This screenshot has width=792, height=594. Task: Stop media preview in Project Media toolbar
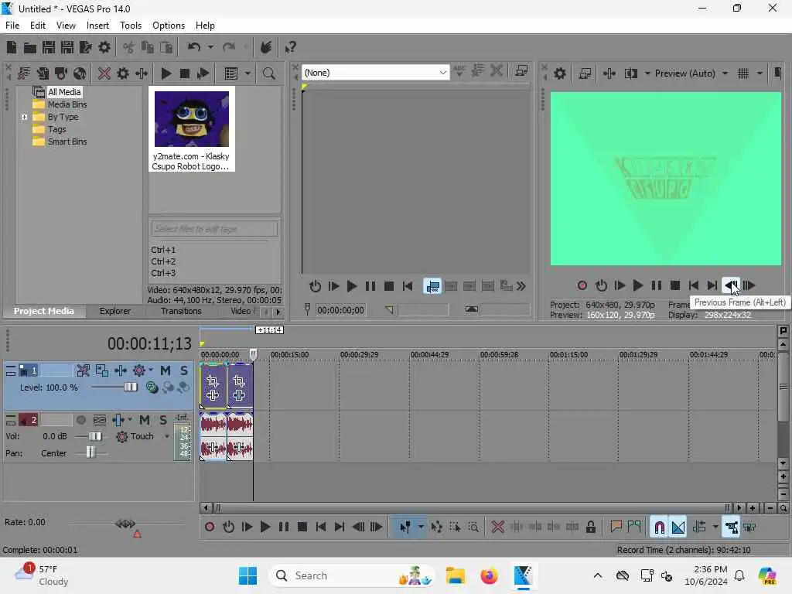pos(184,73)
